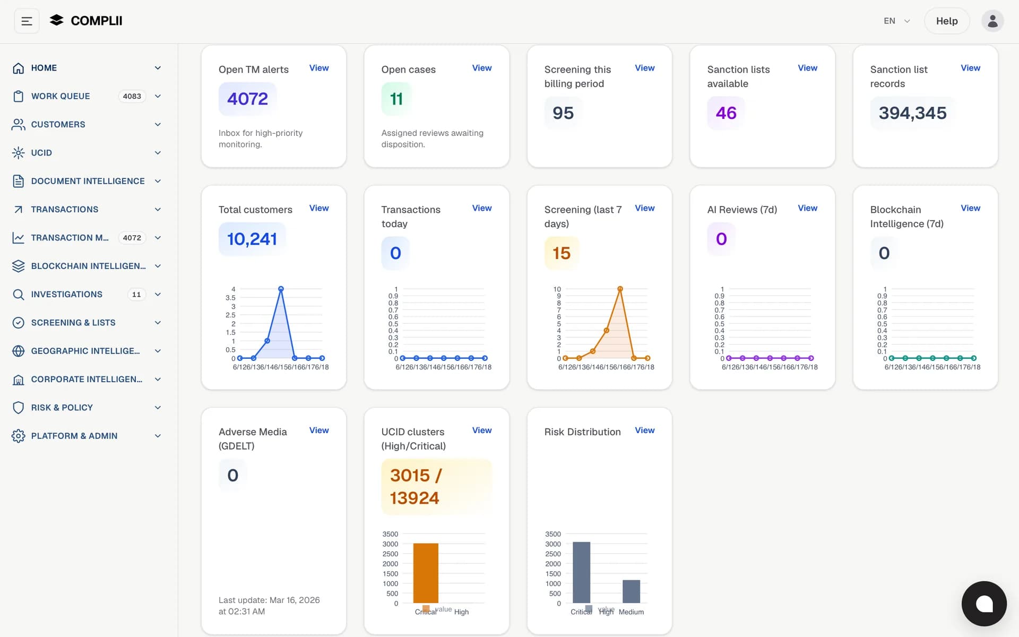Click the Risk & Policy shield icon
Screen dimensions: 1019x637
19,408
